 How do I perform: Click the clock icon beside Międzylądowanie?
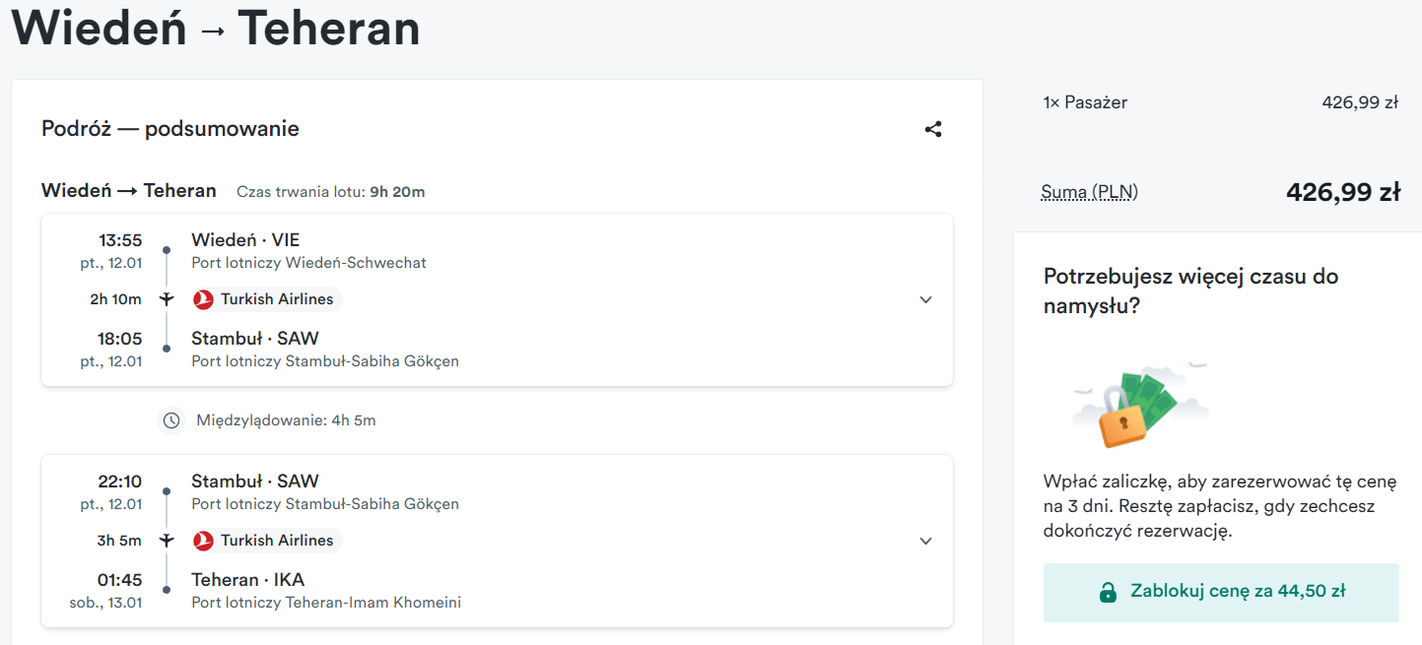point(171,420)
